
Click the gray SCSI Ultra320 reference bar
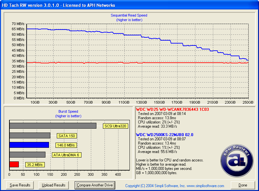click(53, 126)
